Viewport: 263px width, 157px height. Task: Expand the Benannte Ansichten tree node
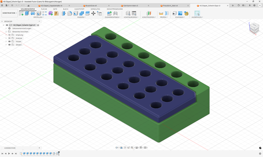6,32
